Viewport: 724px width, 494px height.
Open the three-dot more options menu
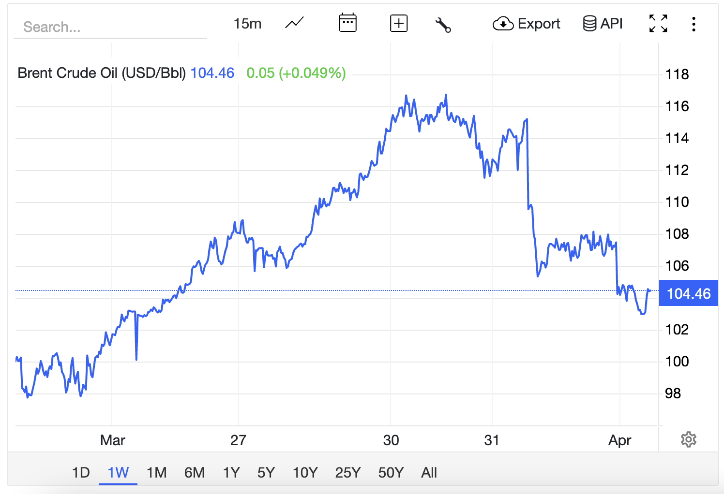(694, 24)
